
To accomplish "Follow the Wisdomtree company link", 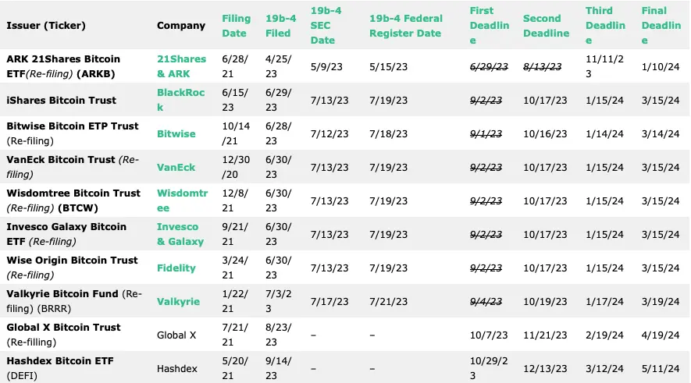I will 182,200.
